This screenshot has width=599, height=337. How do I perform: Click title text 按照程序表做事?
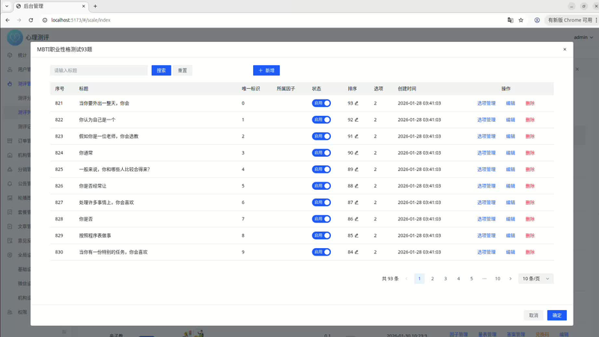click(95, 235)
